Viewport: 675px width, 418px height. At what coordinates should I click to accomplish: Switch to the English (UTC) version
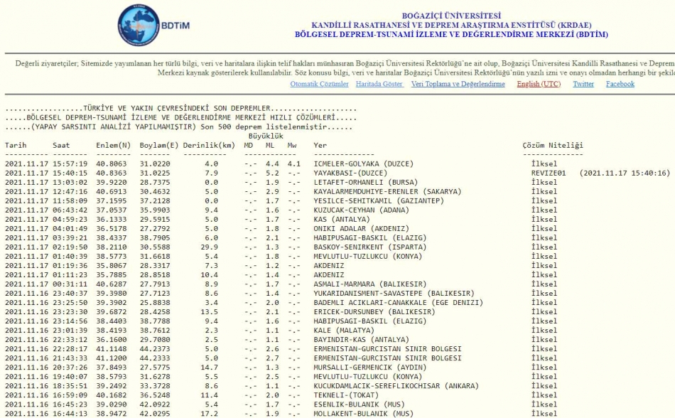539,84
